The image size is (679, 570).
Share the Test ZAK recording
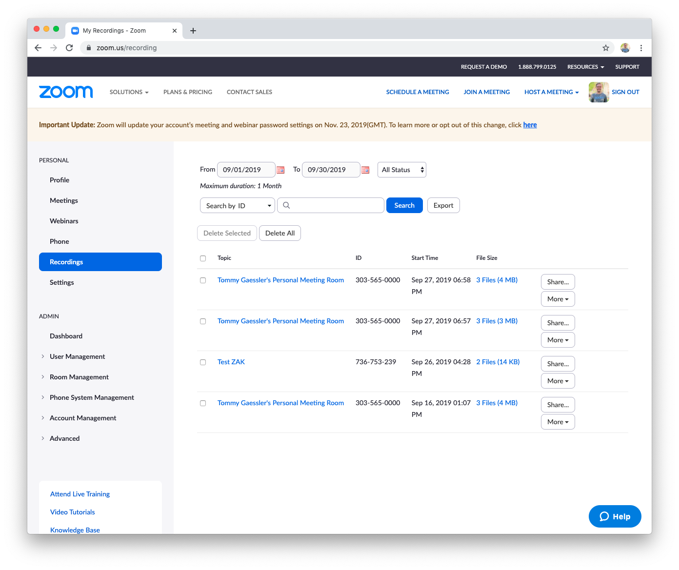click(558, 364)
